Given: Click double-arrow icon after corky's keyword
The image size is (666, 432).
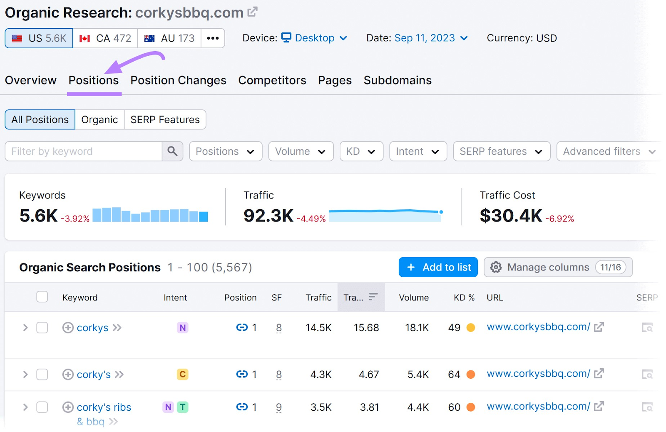Looking at the screenshot, I should tap(119, 375).
